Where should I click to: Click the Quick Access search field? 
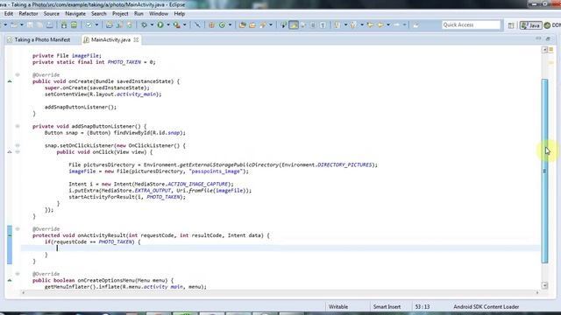[x=472, y=25]
